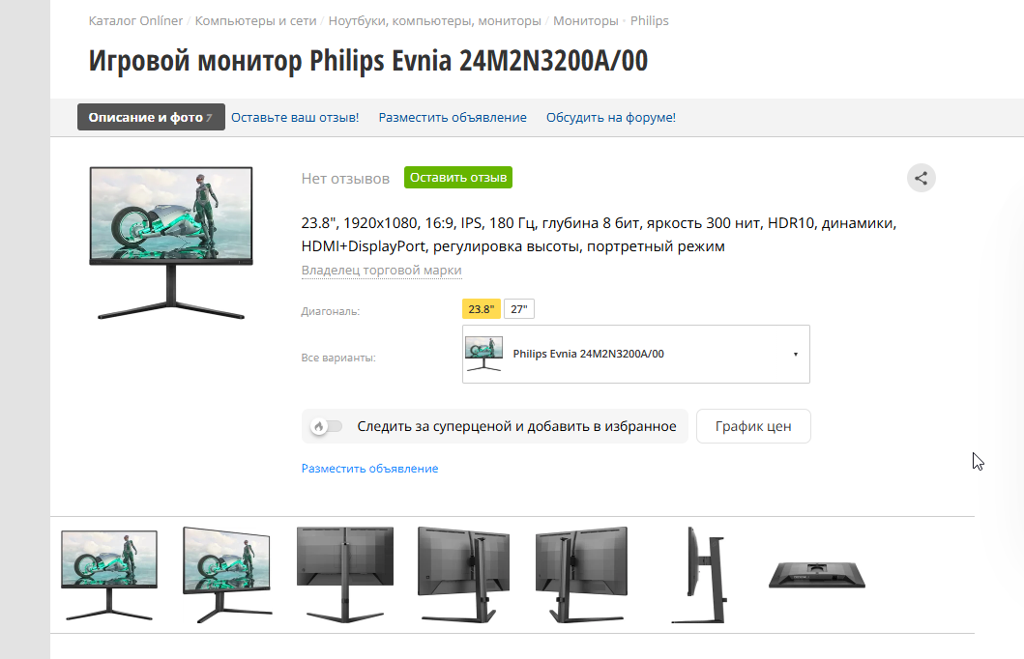The height and width of the screenshot is (659, 1024).
Task: Click the dropdown arrow next to Philips Evnia 24M2N3200A/00
Action: click(x=796, y=355)
